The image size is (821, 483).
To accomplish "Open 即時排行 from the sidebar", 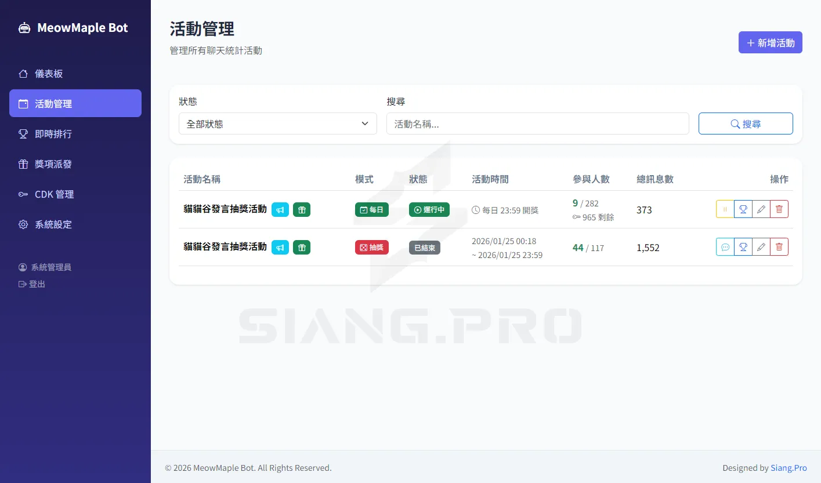I will click(x=53, y=134).
